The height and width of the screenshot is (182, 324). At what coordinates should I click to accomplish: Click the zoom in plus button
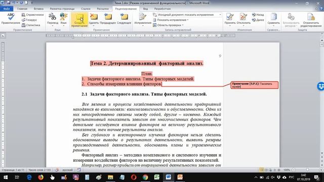[x=321, y=170]
